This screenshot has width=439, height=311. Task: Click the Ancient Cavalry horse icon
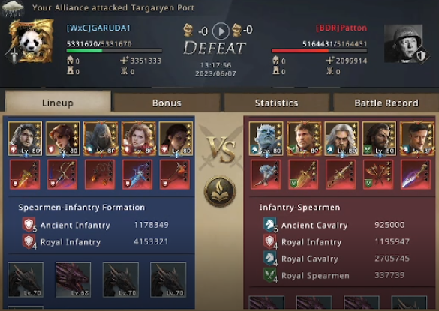pyautogui.click(x=270, y=225)
